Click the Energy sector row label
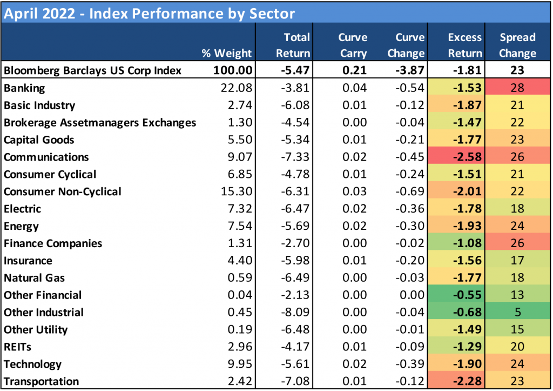The height and width of the screenshot is (391, 553). click(x=22, y=226)
